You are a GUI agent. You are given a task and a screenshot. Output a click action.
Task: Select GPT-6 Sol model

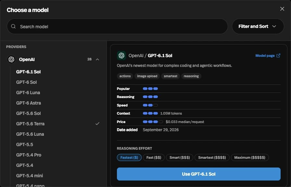[x=26, y=82]
